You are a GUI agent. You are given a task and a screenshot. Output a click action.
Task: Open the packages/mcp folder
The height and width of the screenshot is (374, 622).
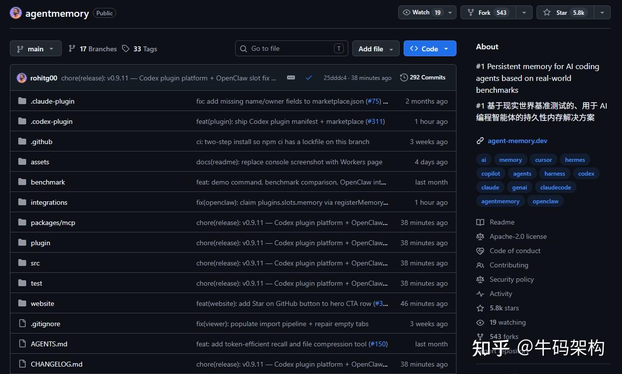[x=53, y=223]
